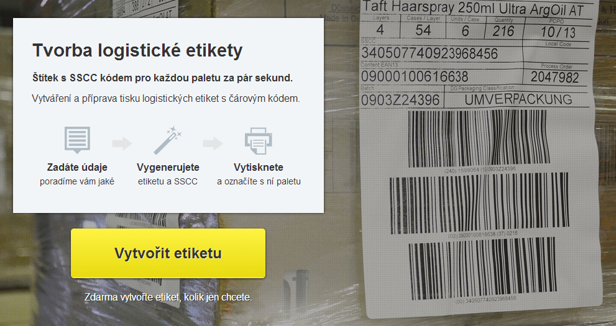Image resolution: width=616 pixels, height=326 pixels.
Task: Click the middle barcode on the pallet label
Action: tap(480, 203)
